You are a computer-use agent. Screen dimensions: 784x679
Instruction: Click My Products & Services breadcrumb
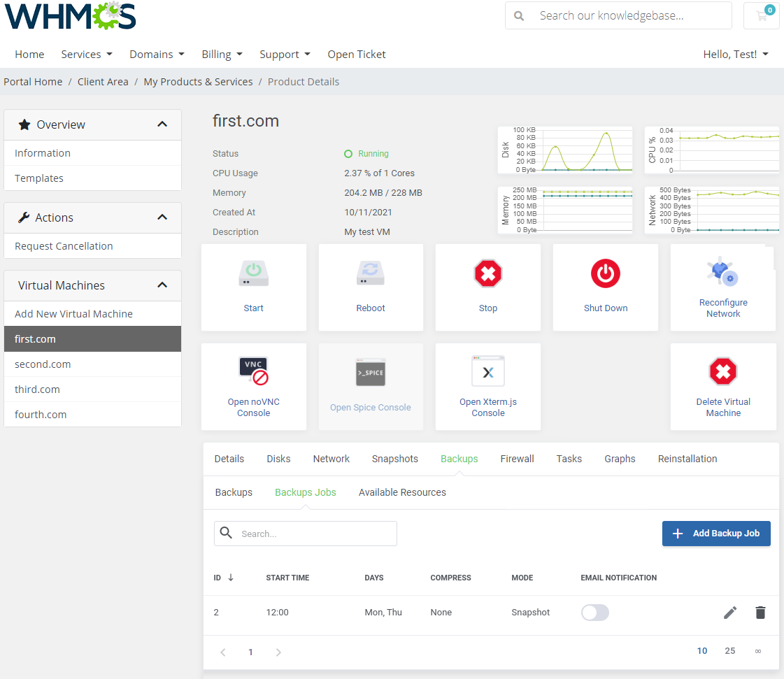(x=198, y=82)
